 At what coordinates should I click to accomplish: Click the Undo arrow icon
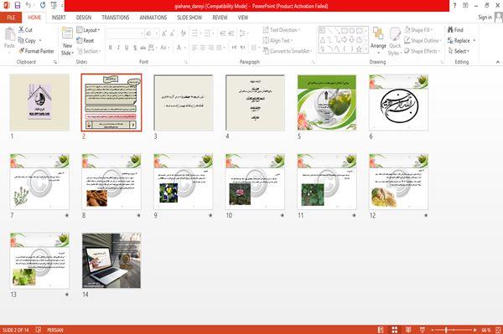click(29, 5)
